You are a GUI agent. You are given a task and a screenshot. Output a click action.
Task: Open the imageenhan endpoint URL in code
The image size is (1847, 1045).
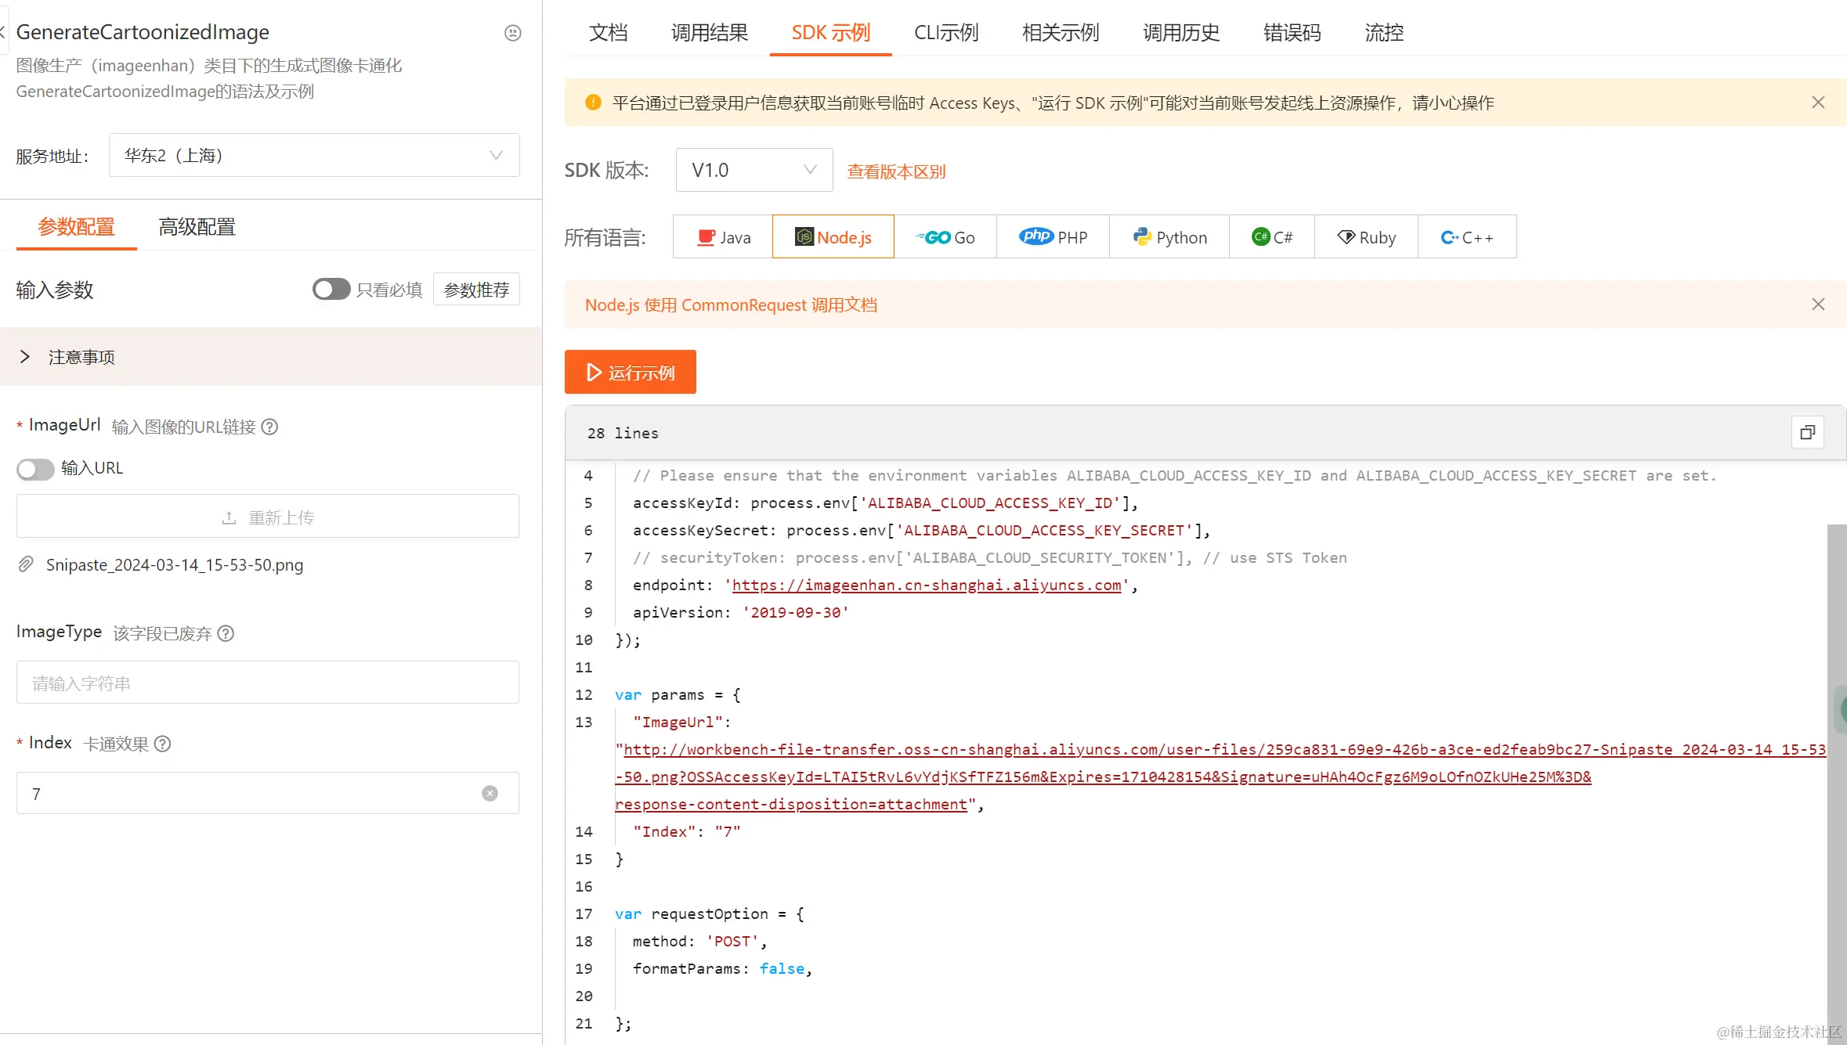pos(927,585)
